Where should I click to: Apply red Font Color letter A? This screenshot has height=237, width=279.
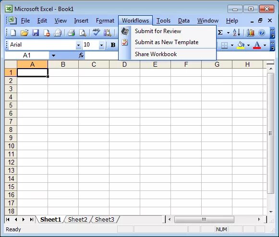click(257, 45)
